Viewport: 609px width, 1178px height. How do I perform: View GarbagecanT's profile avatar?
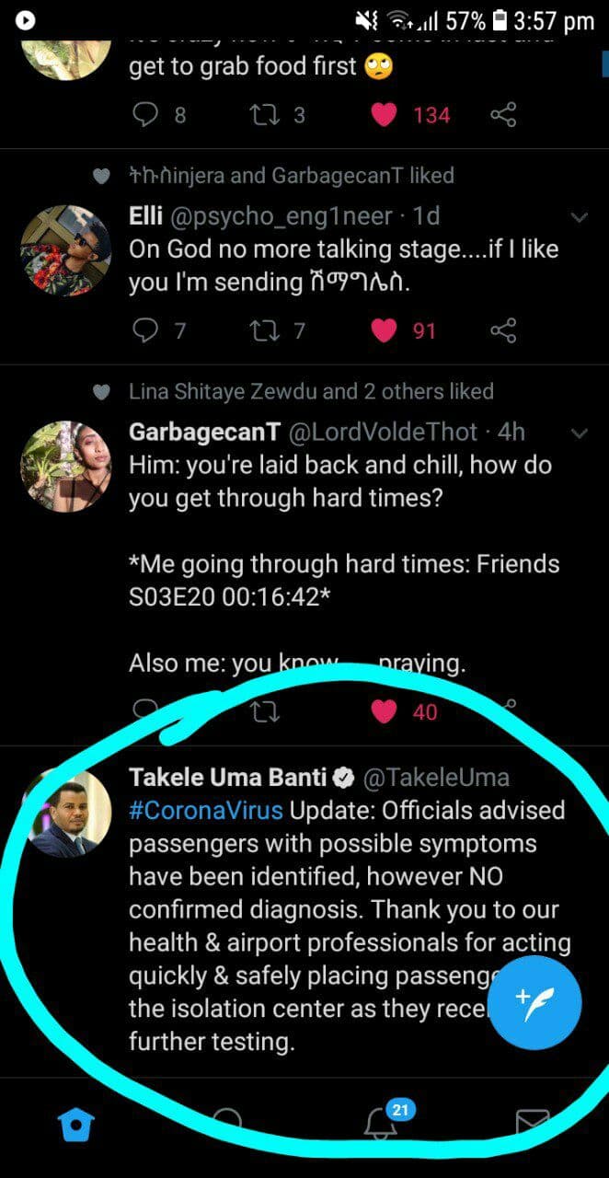65,466
